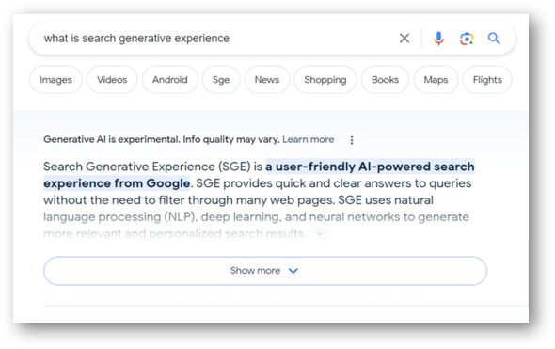Viewport: 555px width, 349px height.
Task: Open the three-dot options next to Learn more
Action: point(352,140)
